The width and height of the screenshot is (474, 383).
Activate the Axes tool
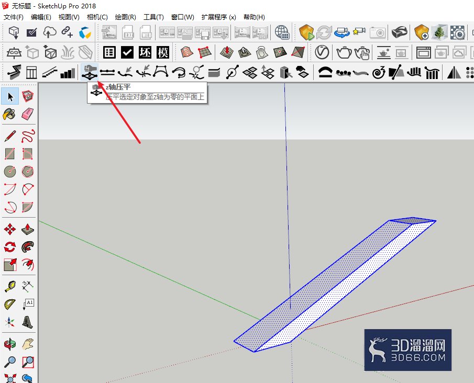[x=9, y=322]
